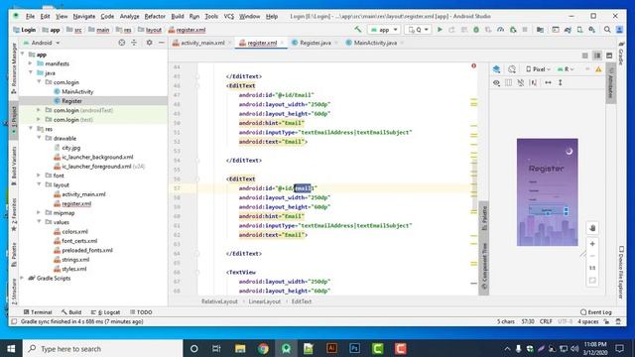Screen dimensions: 635x357
Task: Expand com.login (androidTest) package
Action: (39, 110)
